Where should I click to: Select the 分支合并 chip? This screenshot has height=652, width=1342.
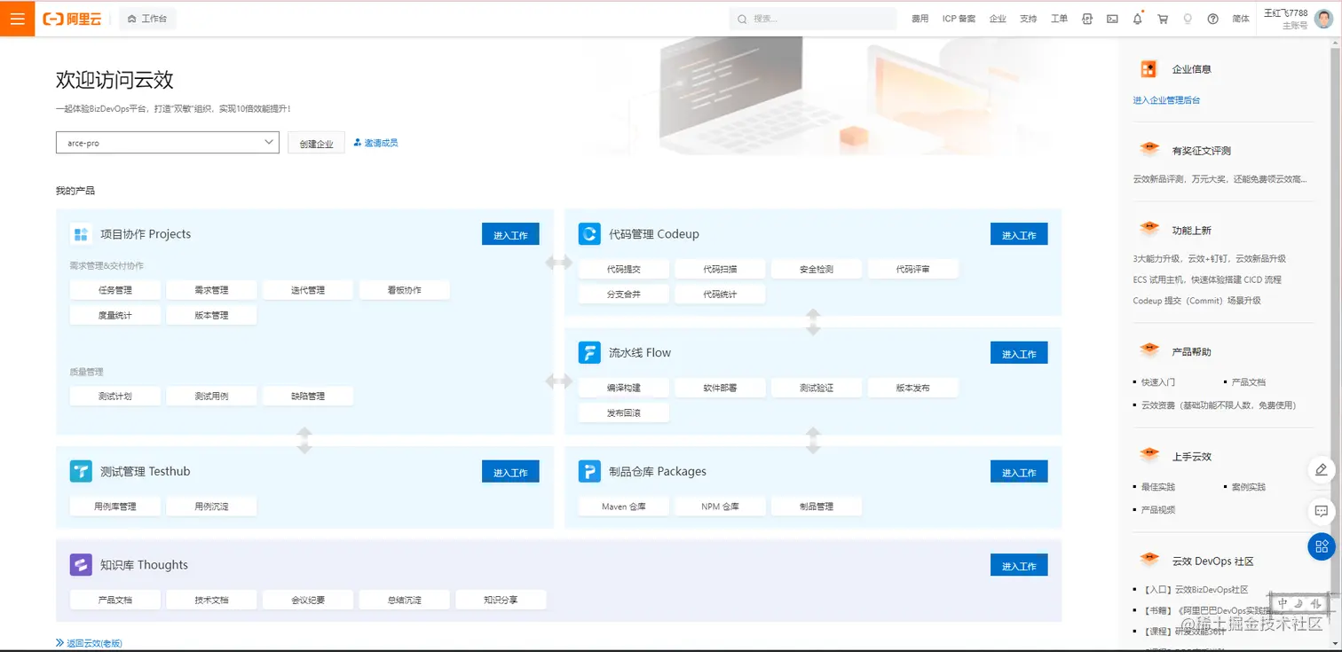point(624,294)
